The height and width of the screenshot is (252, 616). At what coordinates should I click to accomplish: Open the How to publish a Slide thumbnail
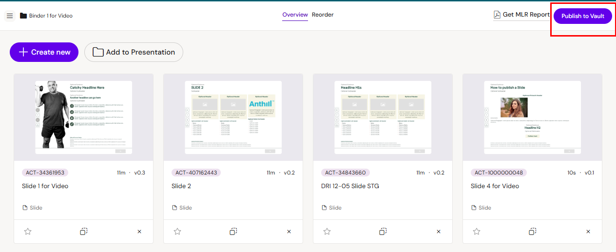pyautogui.click(x=532, y=117)
